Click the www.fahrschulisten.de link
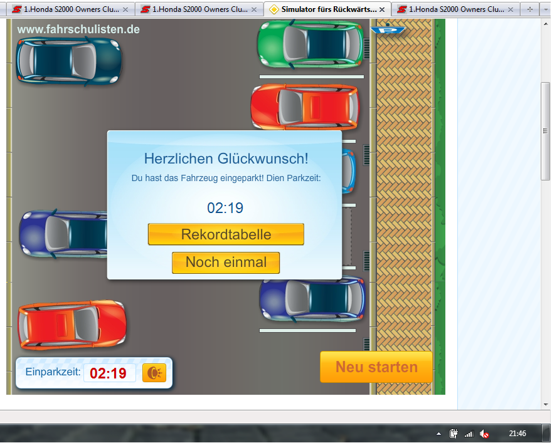 click(78, 29)
